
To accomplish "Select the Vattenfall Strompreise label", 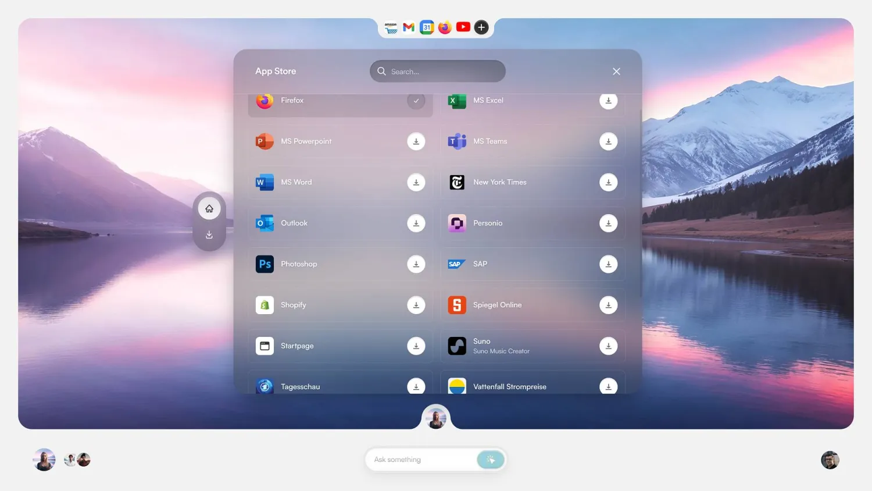I will coord(510,386).
